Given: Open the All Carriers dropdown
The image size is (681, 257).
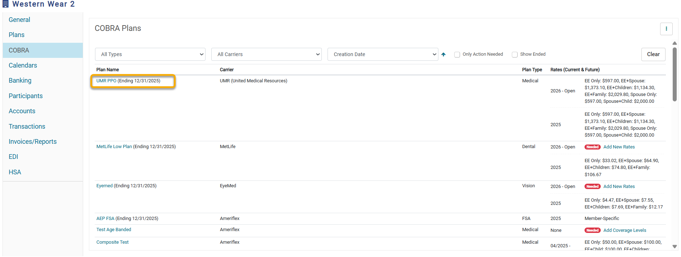Looking at the screenshot, I should tap(266, 54).
